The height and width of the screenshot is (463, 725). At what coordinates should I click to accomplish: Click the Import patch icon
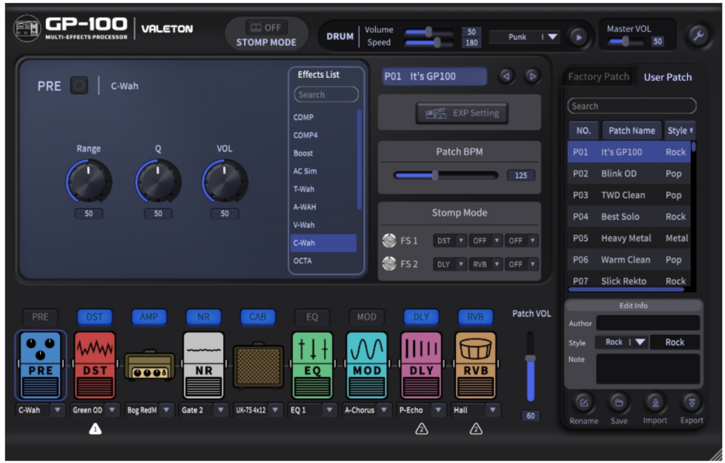click(655, 403)
